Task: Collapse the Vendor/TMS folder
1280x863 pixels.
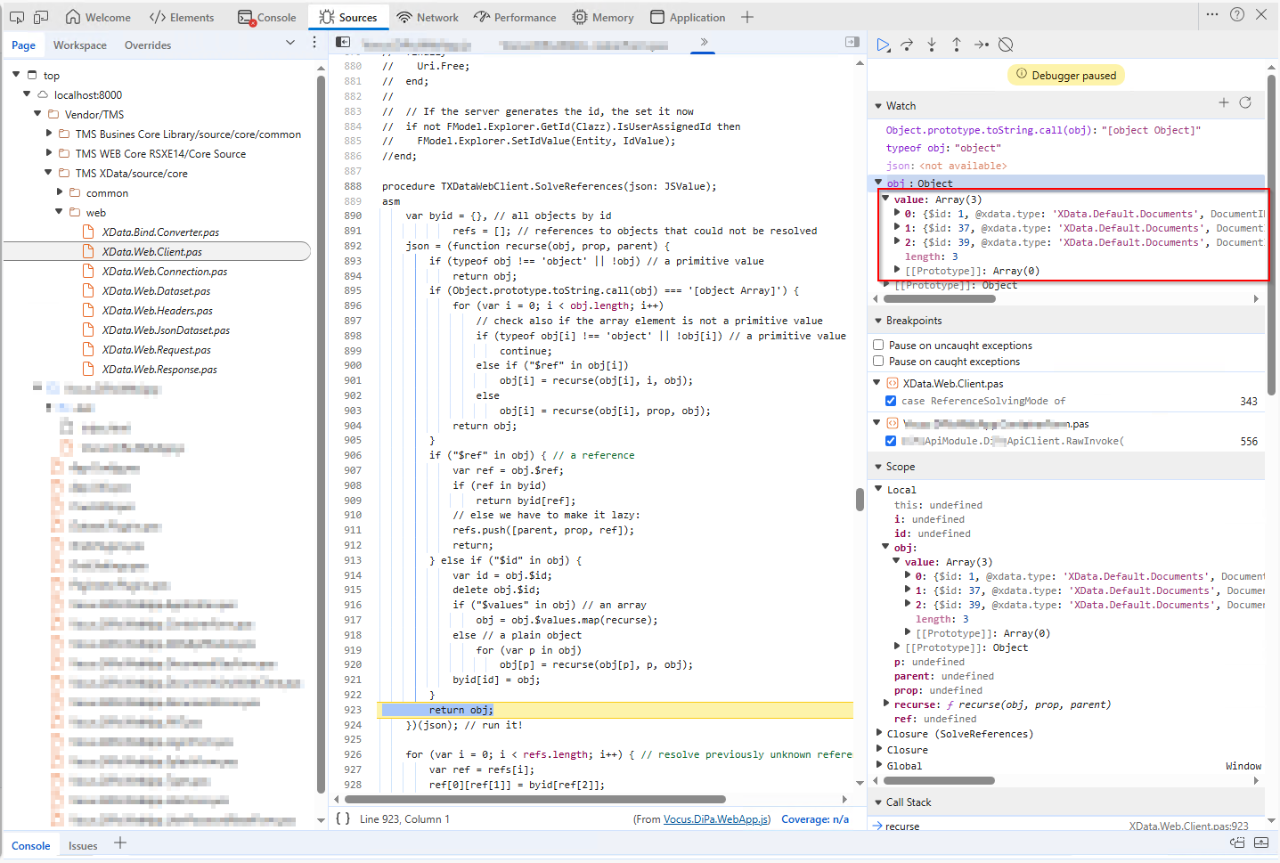Action: (x=37, y=114)
